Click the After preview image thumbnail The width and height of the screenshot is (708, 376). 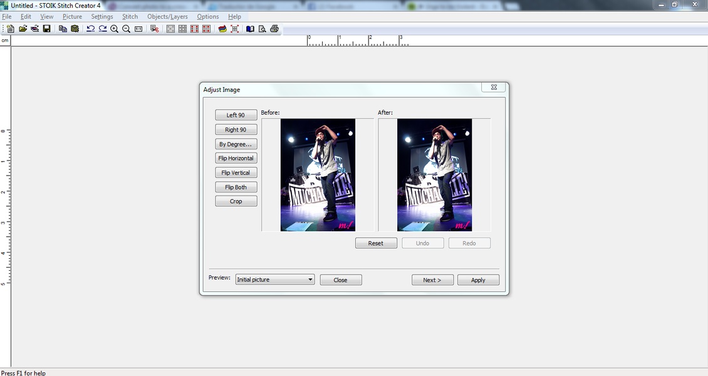click(434, 175)
